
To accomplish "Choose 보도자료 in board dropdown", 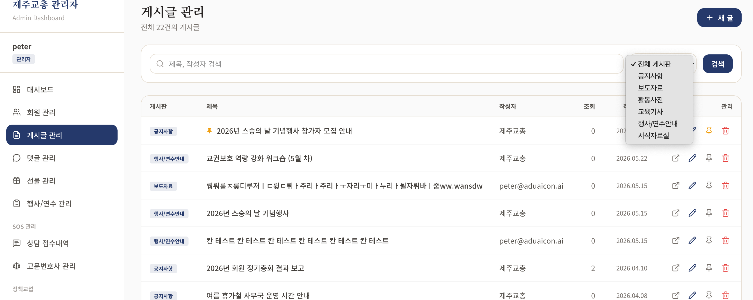I will coord(659,88).
